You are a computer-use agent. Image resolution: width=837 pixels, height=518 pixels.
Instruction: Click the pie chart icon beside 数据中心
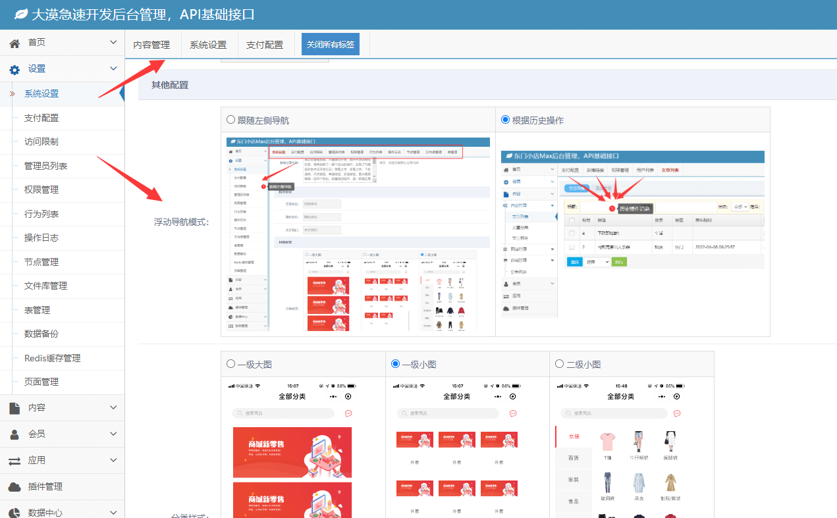point(14,513)
